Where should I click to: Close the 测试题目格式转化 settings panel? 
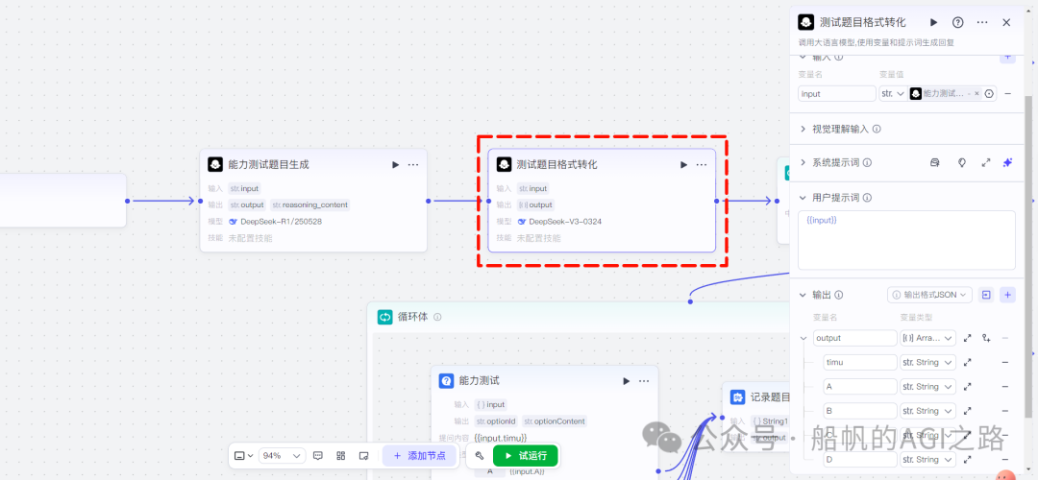point(1006,22)
